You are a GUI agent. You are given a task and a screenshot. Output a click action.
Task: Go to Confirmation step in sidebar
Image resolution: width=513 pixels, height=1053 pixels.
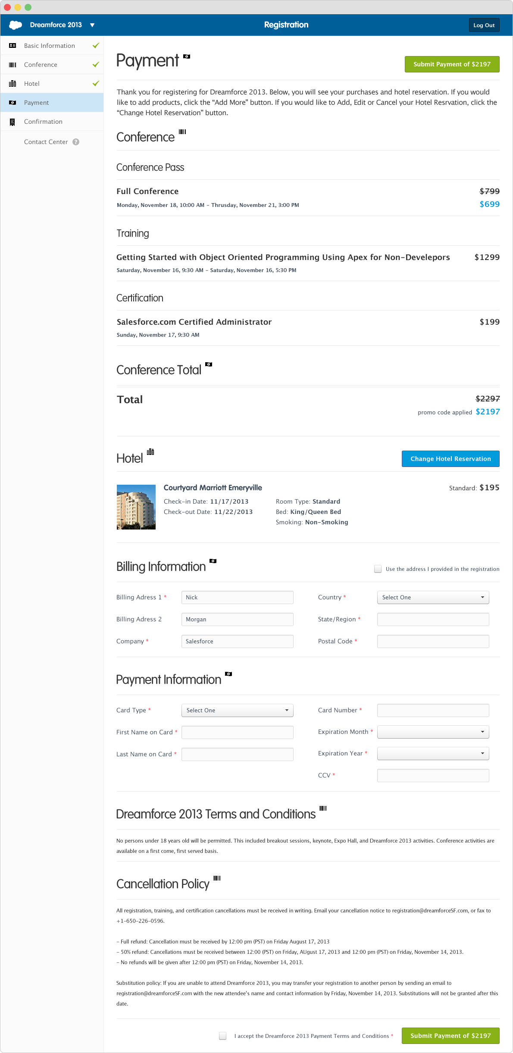[52, 122]
